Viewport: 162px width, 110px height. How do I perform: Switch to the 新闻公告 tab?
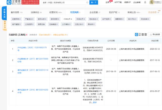134,12
